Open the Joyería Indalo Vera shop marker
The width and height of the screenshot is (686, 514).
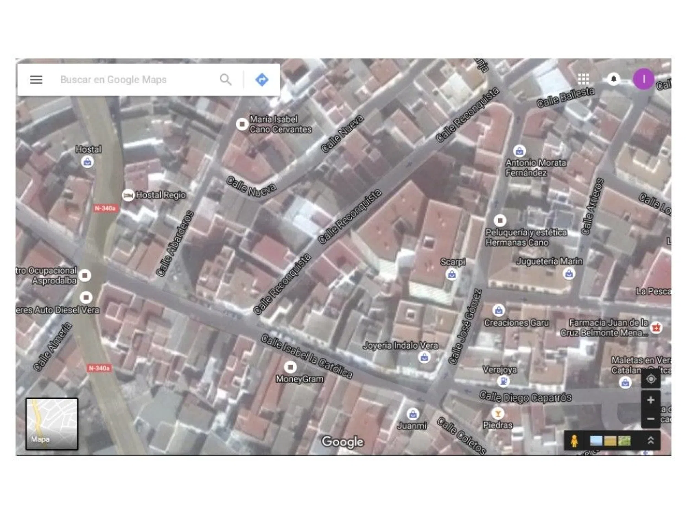pyautogui.click(x=424, y=357)
